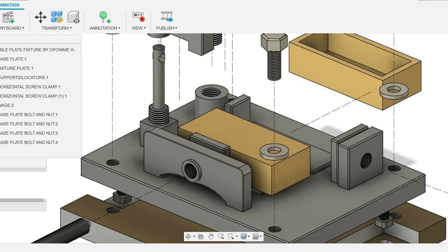Activate the Auto Explode tool

tap(57, 17)
